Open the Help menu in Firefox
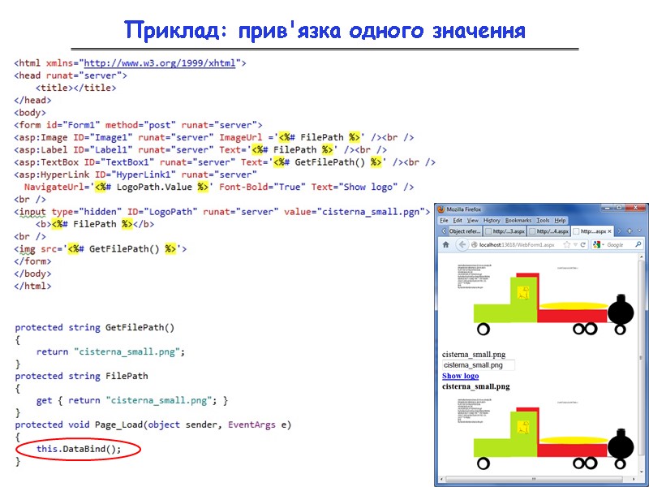Image resolution: width=649 pixels, height=487 pixels. click(x=560, y=220)
